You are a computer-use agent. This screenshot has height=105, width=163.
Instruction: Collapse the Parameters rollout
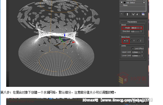132,22
